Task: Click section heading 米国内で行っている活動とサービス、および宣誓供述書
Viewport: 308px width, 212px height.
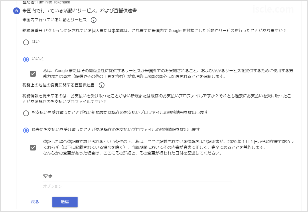Action: pos(80,11)
